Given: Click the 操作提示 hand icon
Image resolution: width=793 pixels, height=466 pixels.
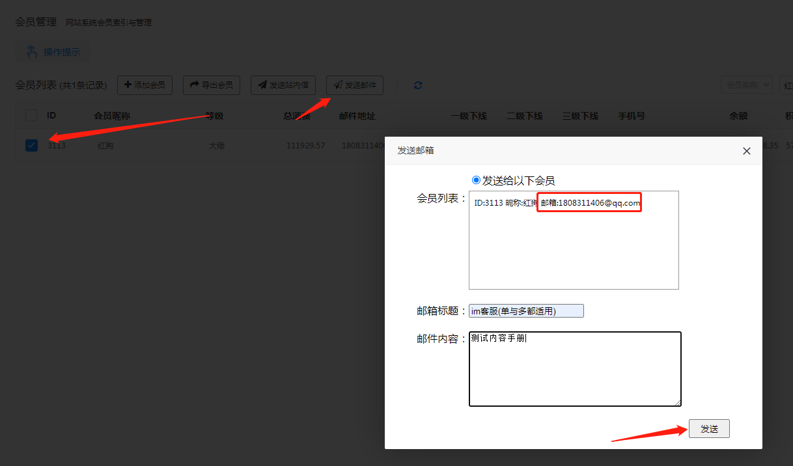Looking at the screenshot, I should pos(31,52).
